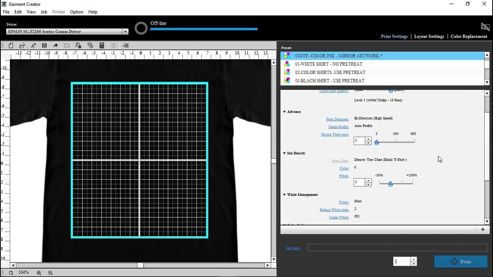Click the Color Print Quality link
This screenshot has width=493, height=277.
point(334,91)
